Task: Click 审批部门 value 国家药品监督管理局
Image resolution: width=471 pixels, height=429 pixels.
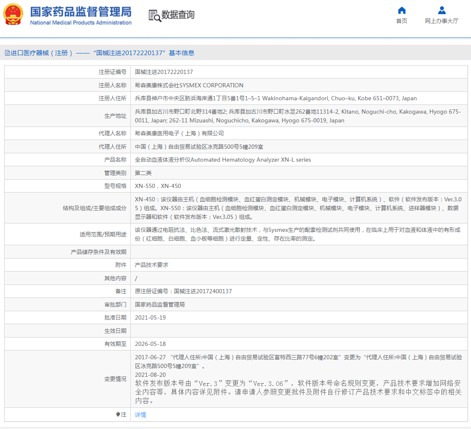Action: click(x=160, y=305)
